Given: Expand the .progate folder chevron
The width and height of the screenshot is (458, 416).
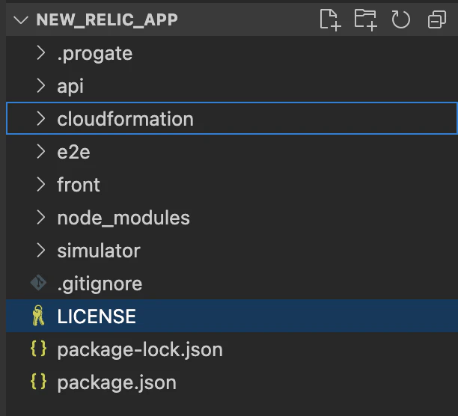Looking at the screenshot, I should click(x=41, y=53).
